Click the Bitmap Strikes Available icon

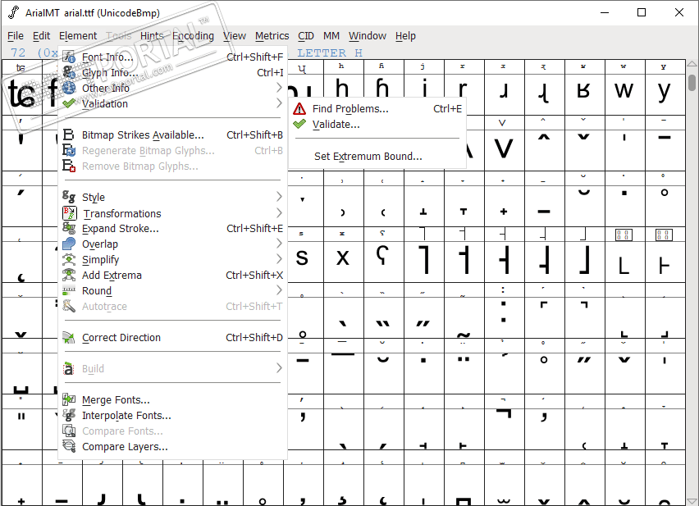click(x=69, y=134)
